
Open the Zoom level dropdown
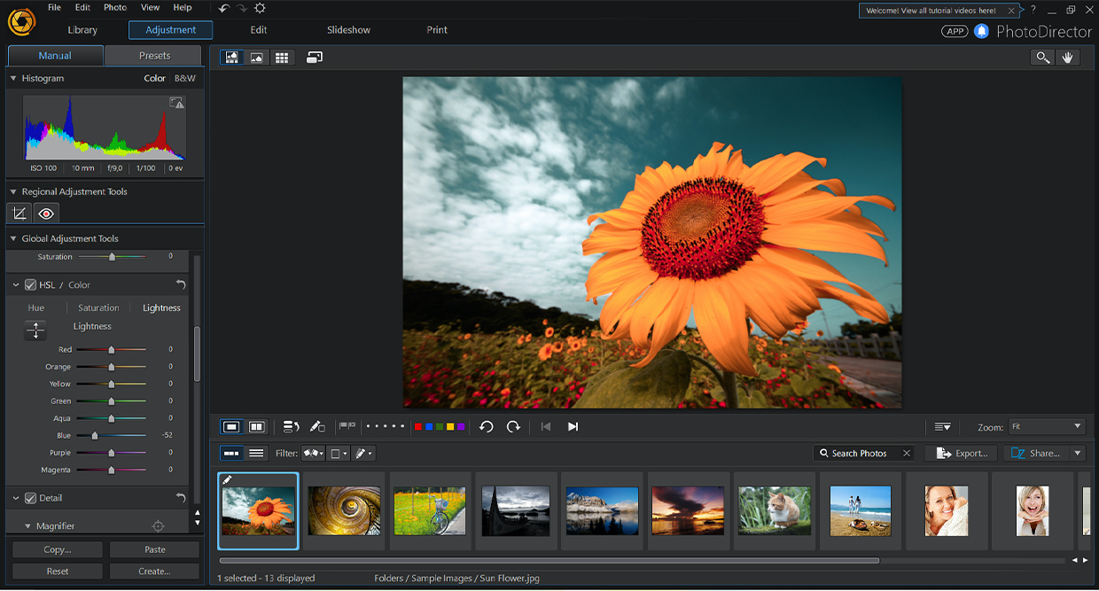coord(1048,427)
